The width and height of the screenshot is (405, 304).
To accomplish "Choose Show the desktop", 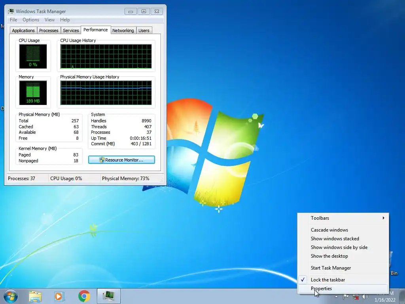I will 343,256.
